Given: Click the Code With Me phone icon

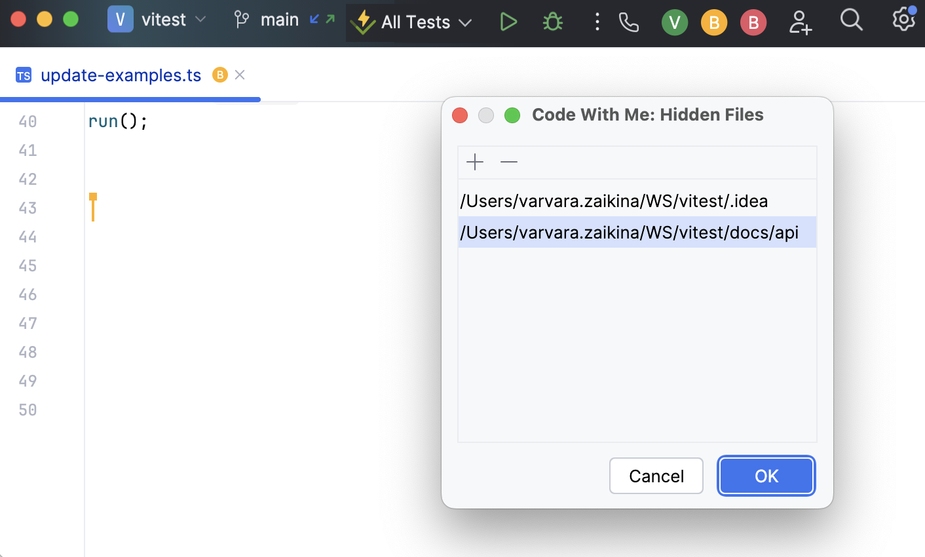Looking at the screenshot, I should (629, 23).
